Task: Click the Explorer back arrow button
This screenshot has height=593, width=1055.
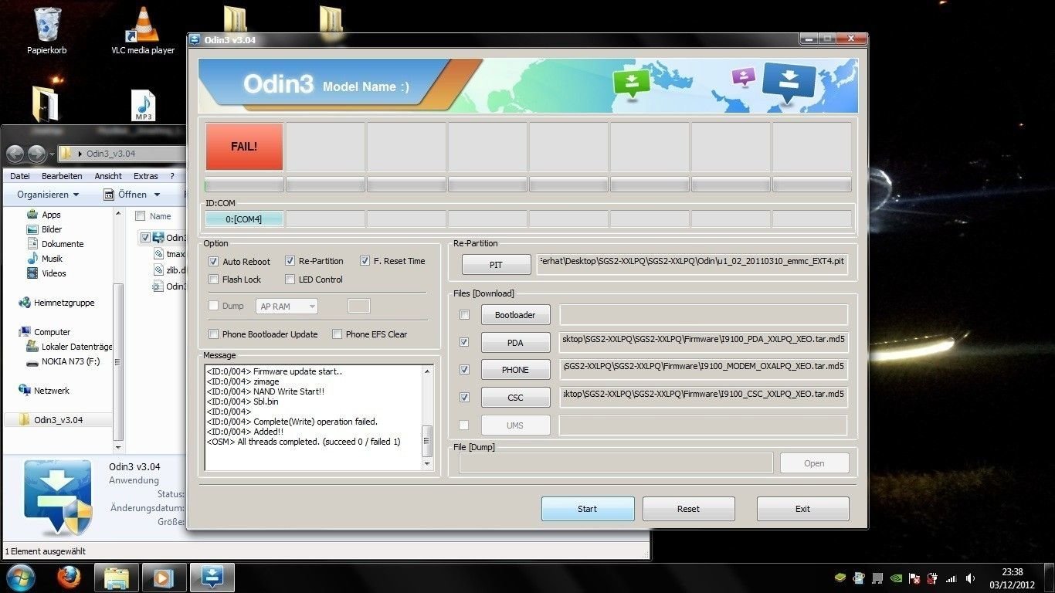Action: click(15, 154)
